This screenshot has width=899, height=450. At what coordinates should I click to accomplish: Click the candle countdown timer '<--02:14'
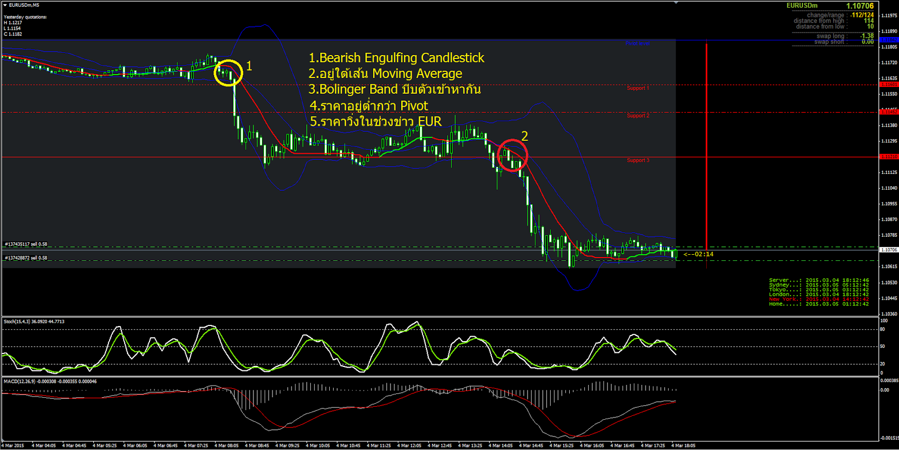698,254
